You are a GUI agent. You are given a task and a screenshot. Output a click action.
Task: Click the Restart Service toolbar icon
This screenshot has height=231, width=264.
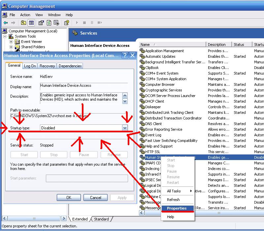click(x=100, y=22)
